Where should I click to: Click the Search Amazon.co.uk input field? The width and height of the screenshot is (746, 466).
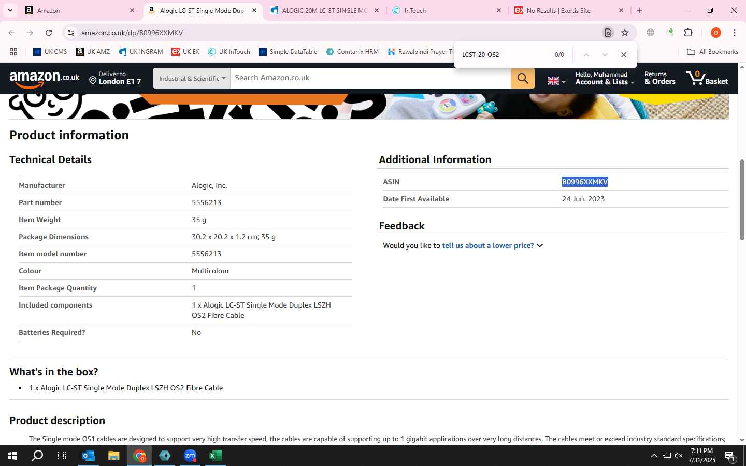370,78
